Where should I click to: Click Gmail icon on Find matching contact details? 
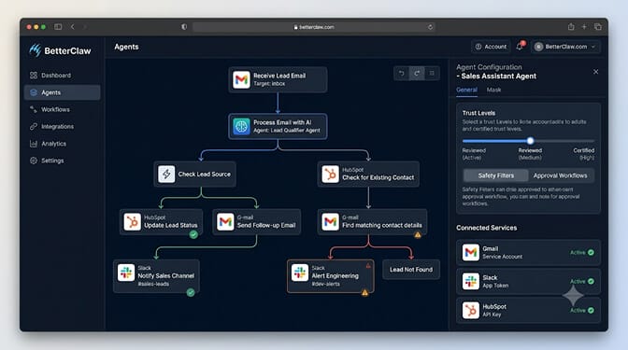(x=331, y=221)
